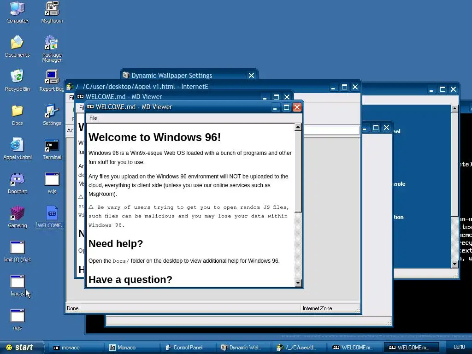This screenshot has width=472, height=354.
Task: Open the Doordisc desktop shortcut
Action: [17, 183]
